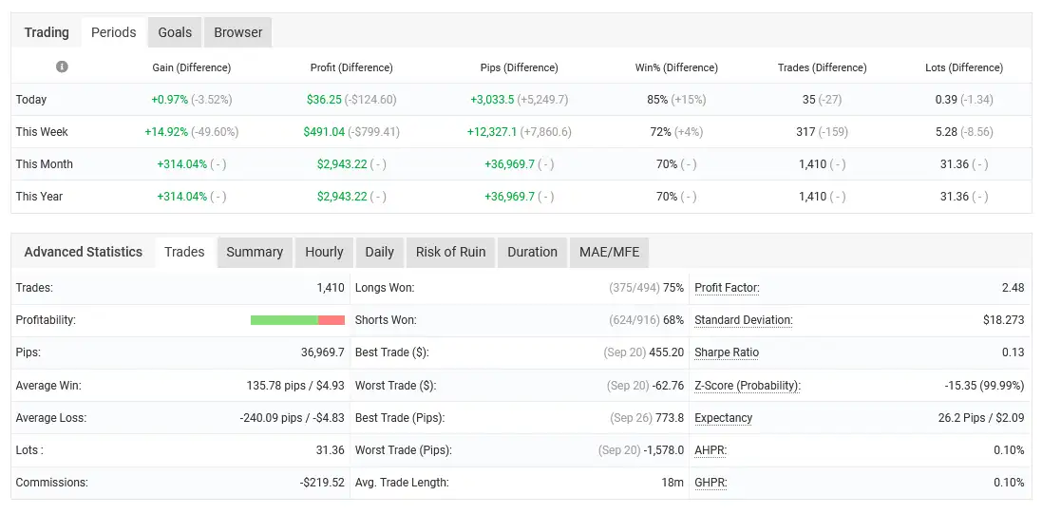
Task: Open the Hourly statistics tab
Action: coord(324,252)
